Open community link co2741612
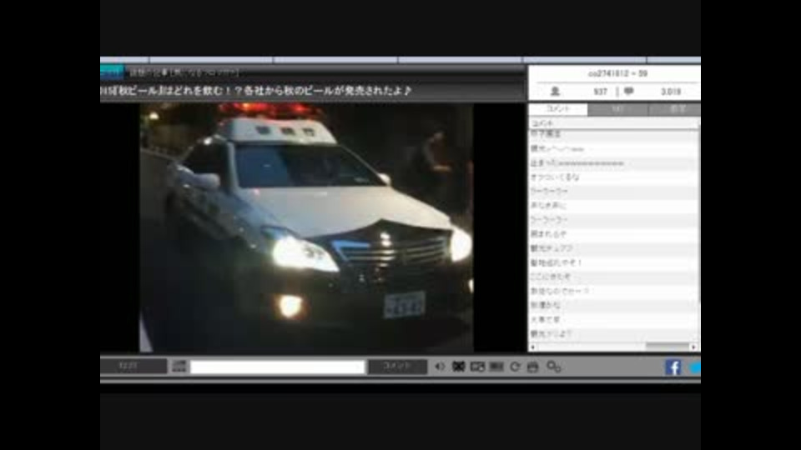 pos(617,73)
